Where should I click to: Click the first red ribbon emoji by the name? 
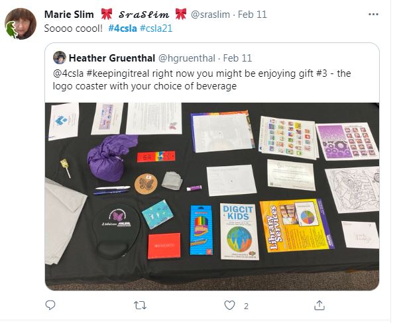[x=107, y=14]
